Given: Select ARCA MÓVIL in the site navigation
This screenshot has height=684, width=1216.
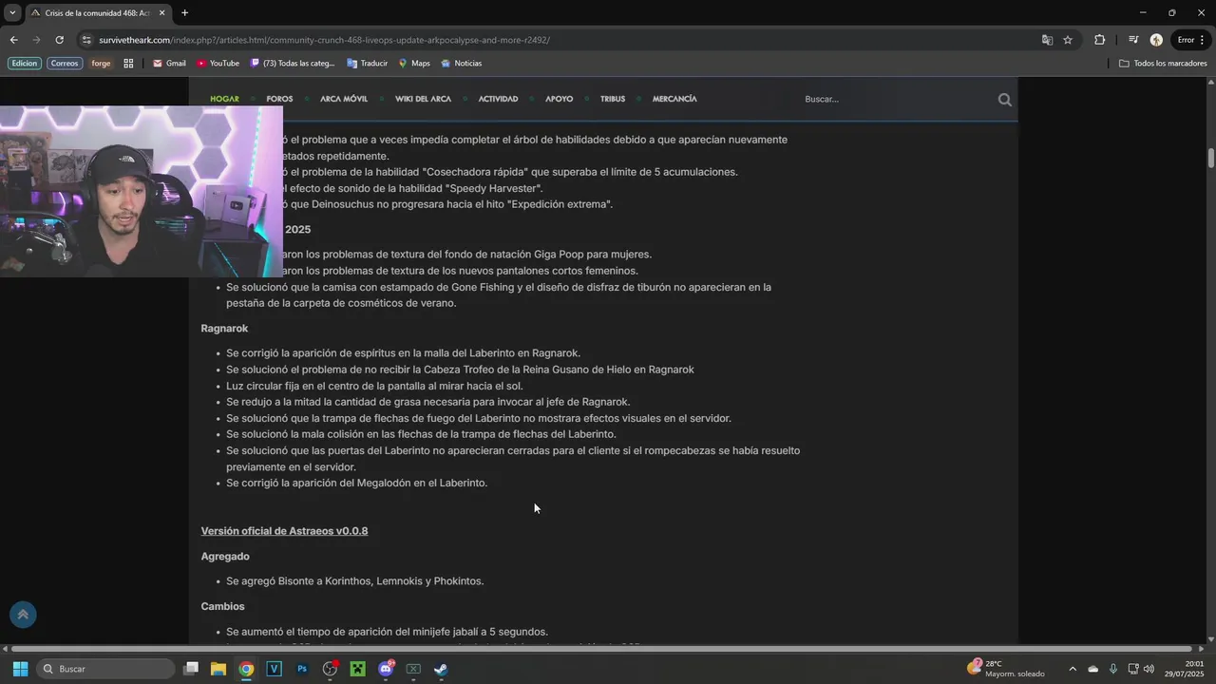Looking at the screenshot, I should pos(344,99).
